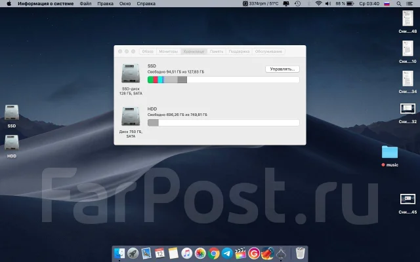Open the Окно menu
The width and height of the screenshot is (420, 262).
click(125, 4)
